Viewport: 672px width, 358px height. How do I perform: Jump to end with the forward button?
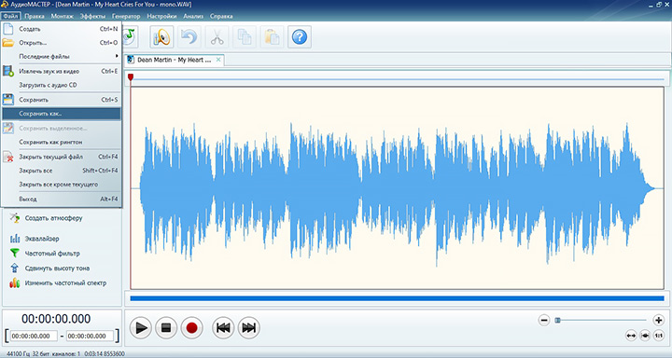tap(248, 328)
